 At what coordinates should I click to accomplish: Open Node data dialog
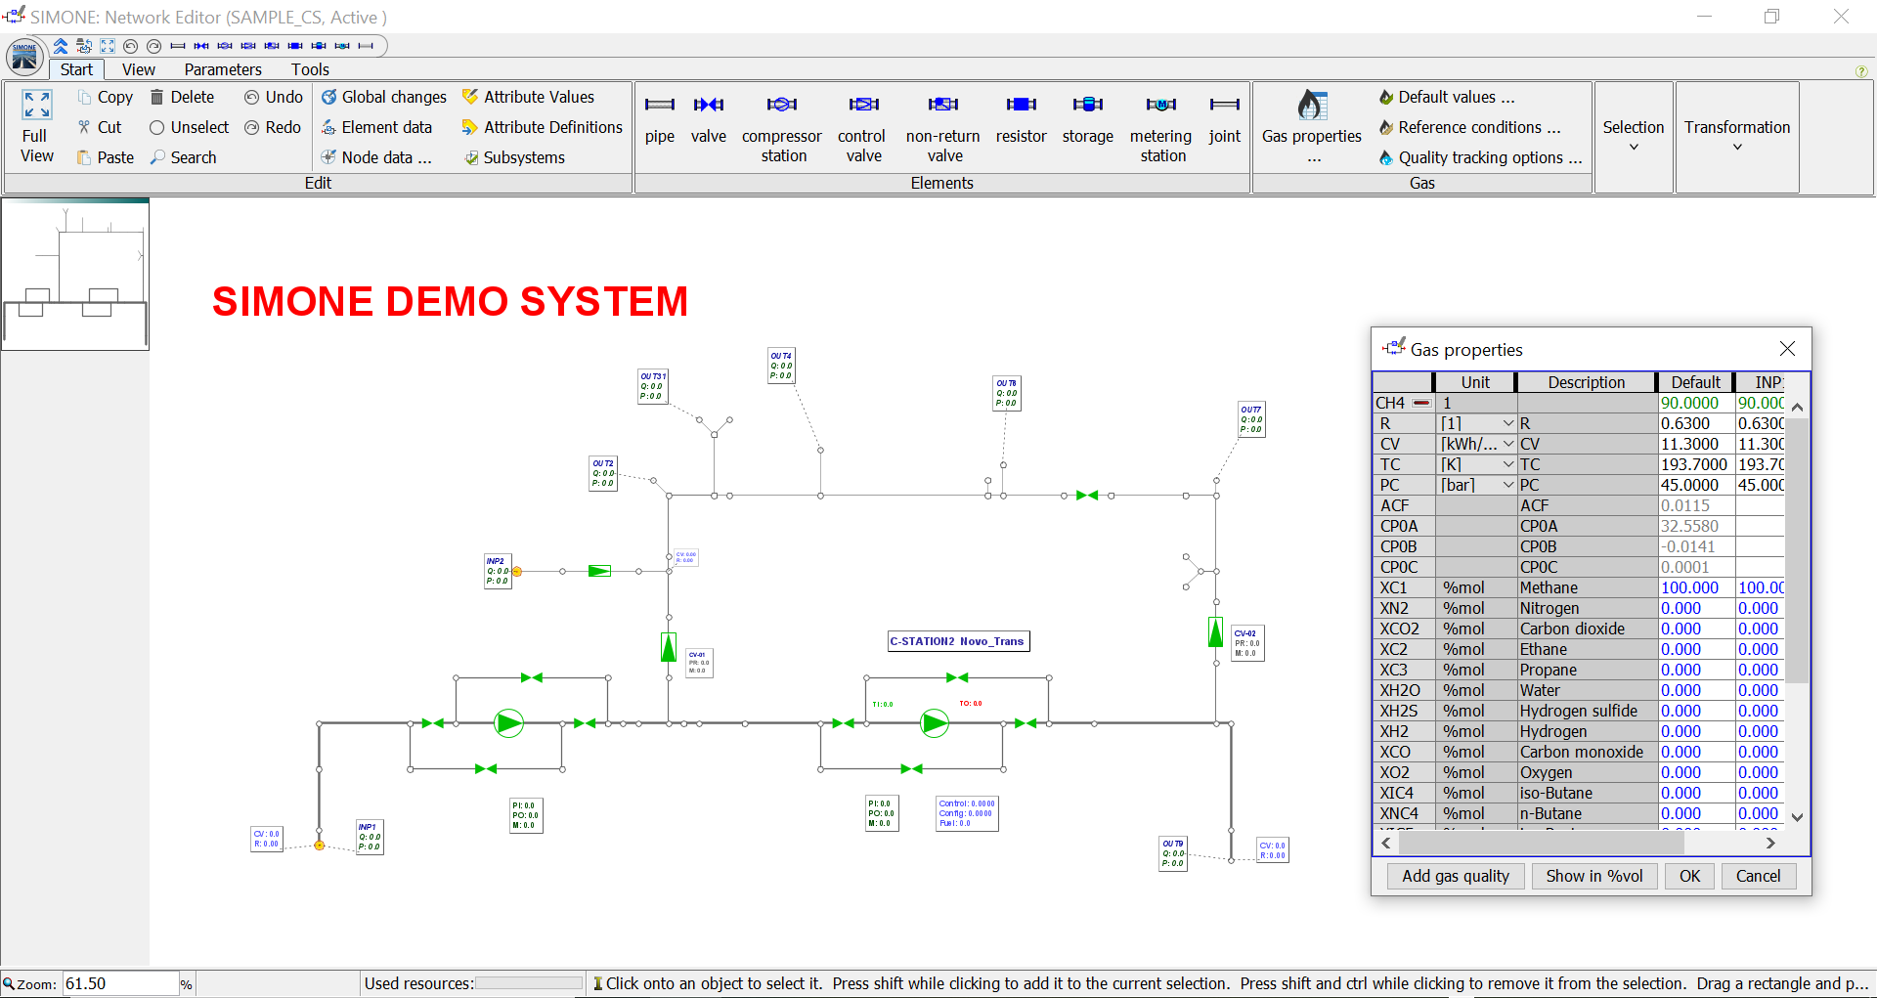tap(376, 157)
